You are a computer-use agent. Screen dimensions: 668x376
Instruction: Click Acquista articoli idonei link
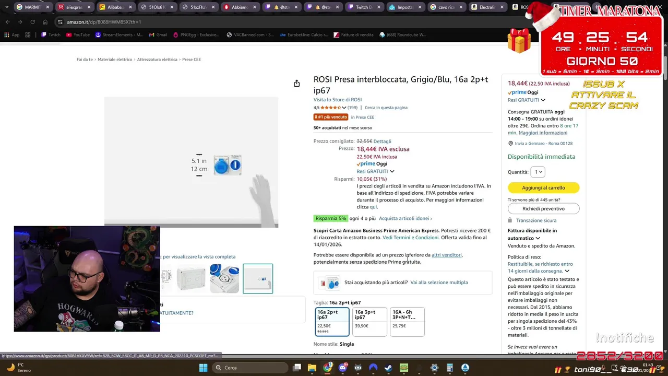(405, 218)
